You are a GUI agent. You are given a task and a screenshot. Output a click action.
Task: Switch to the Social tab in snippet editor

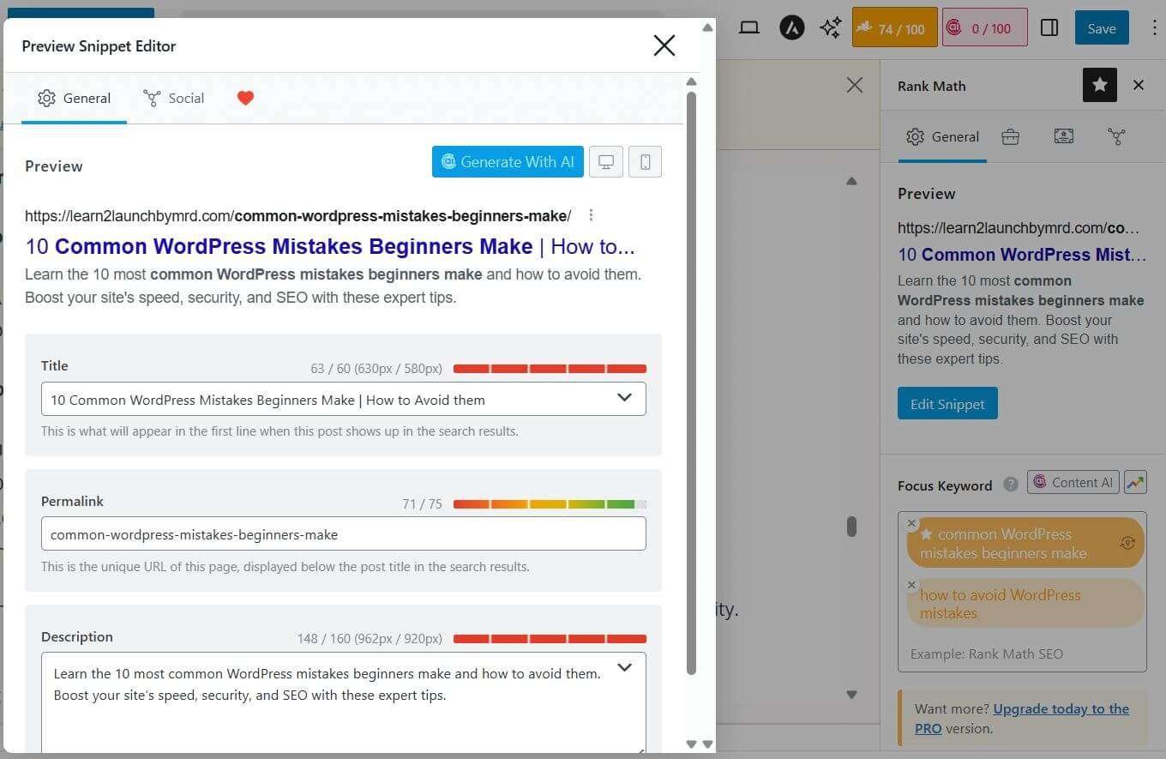click(x=174, y=98)
